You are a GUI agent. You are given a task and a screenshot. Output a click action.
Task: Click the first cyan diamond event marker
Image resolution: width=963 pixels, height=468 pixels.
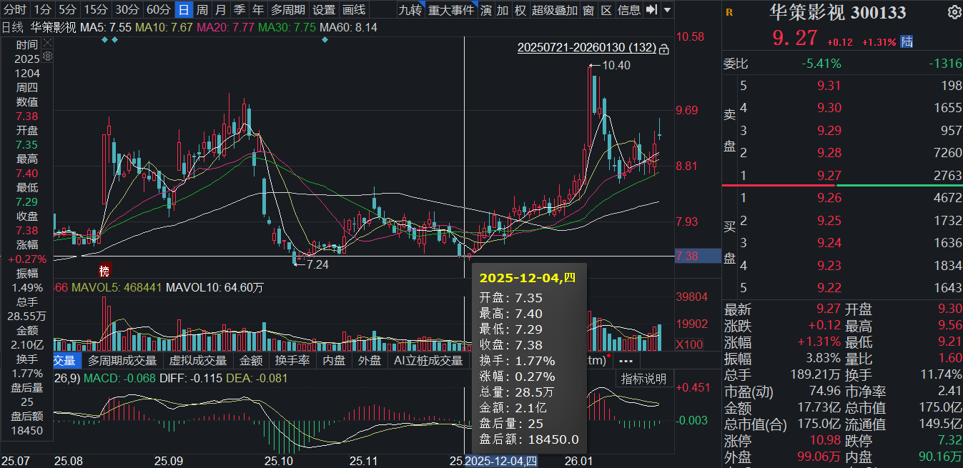(105, 39)
